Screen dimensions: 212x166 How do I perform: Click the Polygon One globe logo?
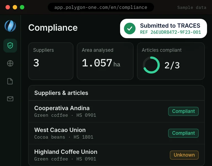point(10,26)
